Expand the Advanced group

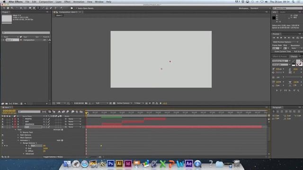point(24,154)
